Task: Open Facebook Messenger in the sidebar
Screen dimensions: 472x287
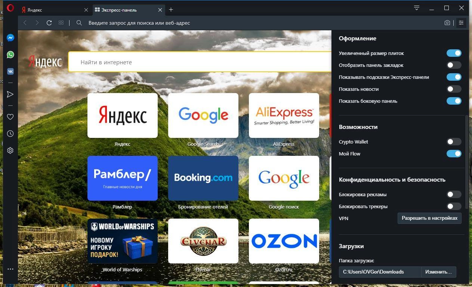Action: 10,38
